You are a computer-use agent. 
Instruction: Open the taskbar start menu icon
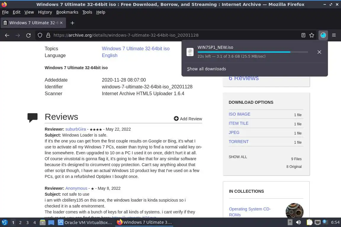[x=5, y=223]
